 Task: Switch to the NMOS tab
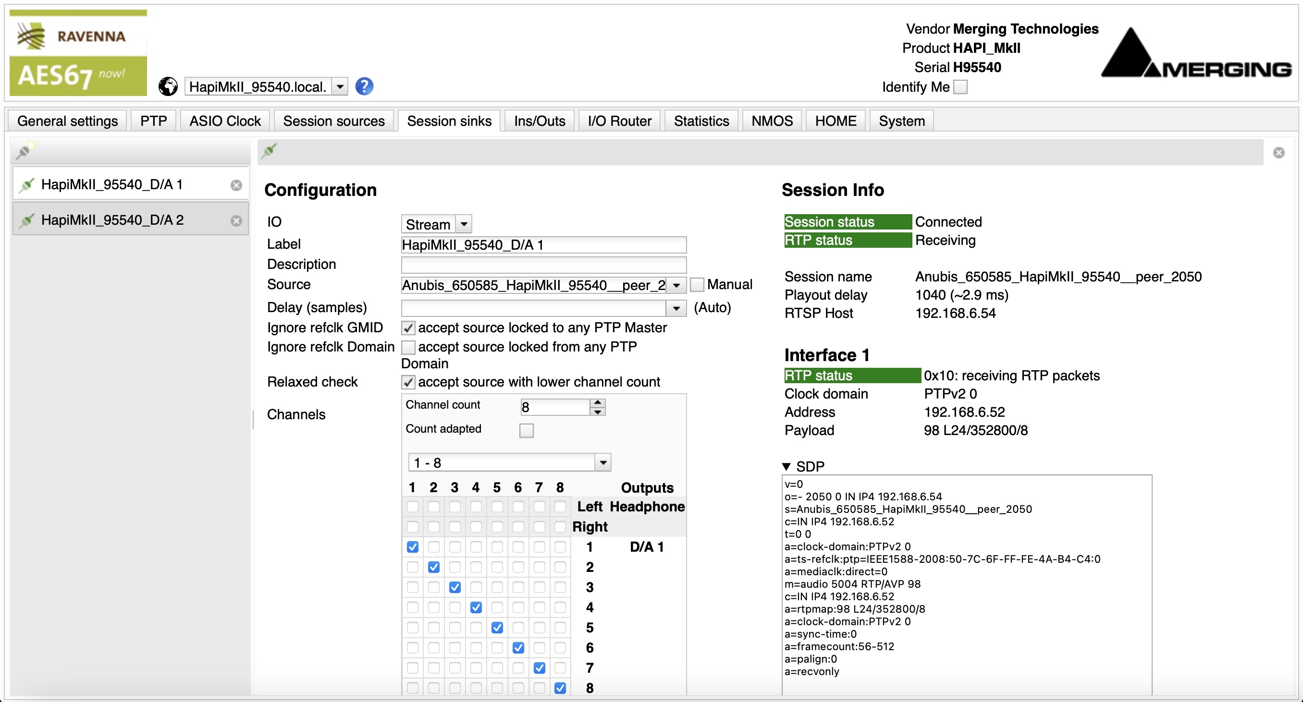[x=772, y=121]
